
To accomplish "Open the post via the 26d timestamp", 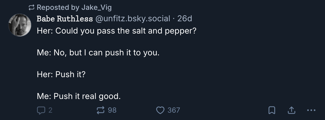I will [x=185, y=19].
